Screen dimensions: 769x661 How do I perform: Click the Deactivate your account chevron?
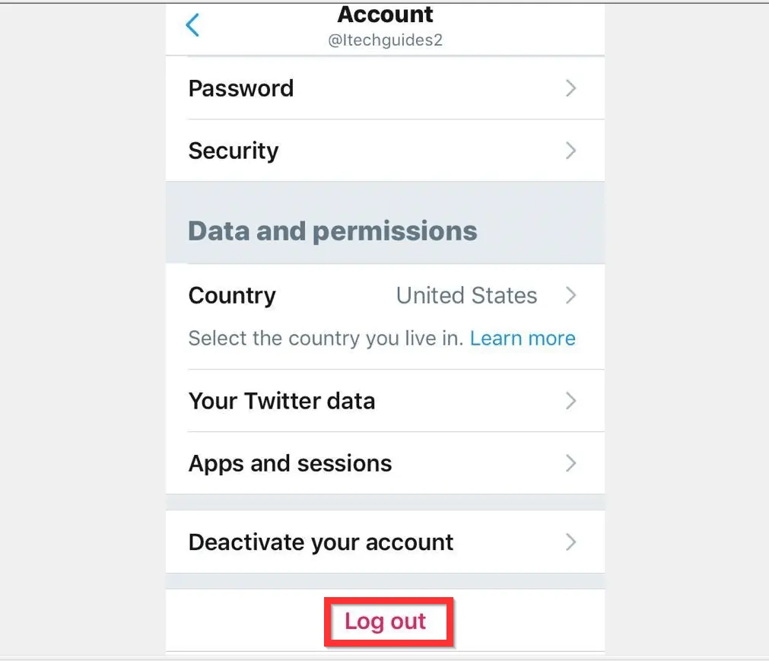[x=571, y=542]
